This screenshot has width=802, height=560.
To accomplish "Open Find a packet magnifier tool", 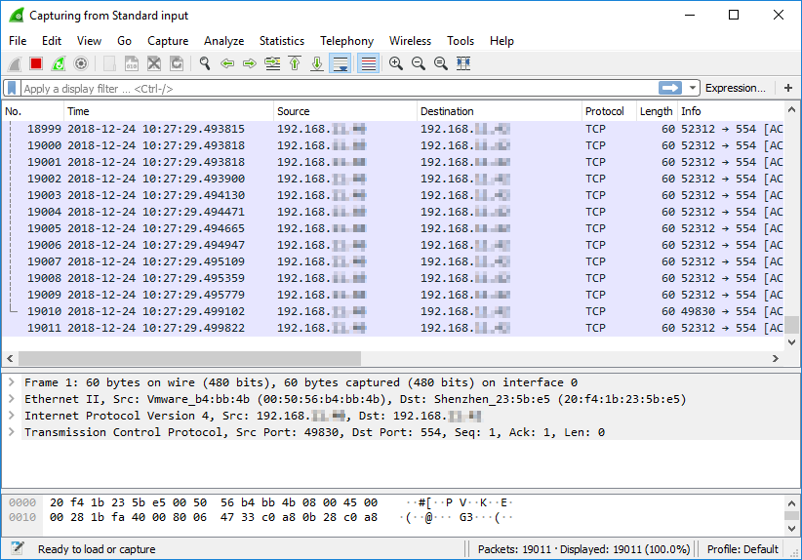I will click(205, 64).
